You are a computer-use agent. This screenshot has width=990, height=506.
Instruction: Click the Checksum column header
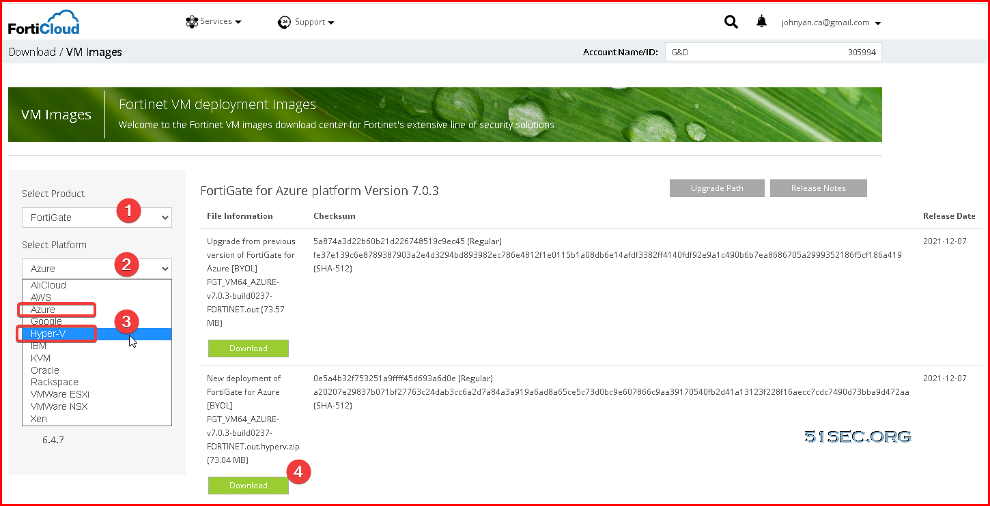click(x=335, y=216)
